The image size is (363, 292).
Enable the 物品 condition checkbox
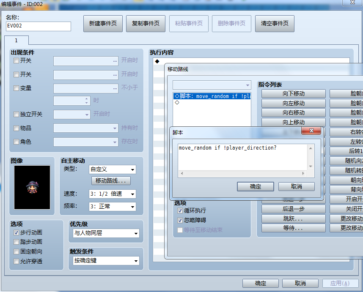tap(16, 128)
